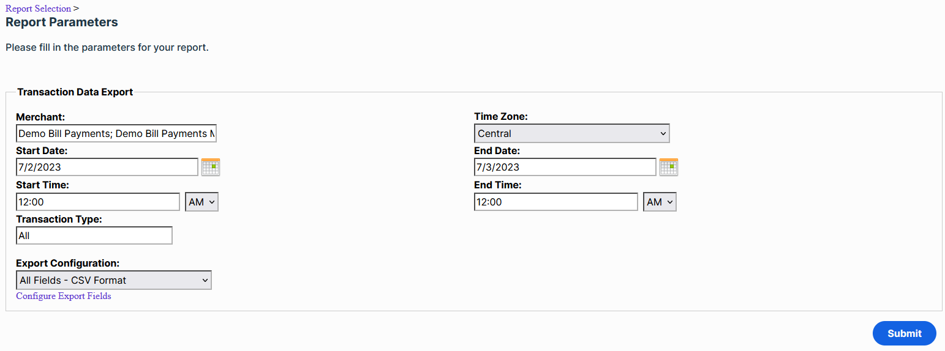The image size is (945, 351).
Task: Click the Merchant field label
Action: pyautogui.click(x=40, y=117)
